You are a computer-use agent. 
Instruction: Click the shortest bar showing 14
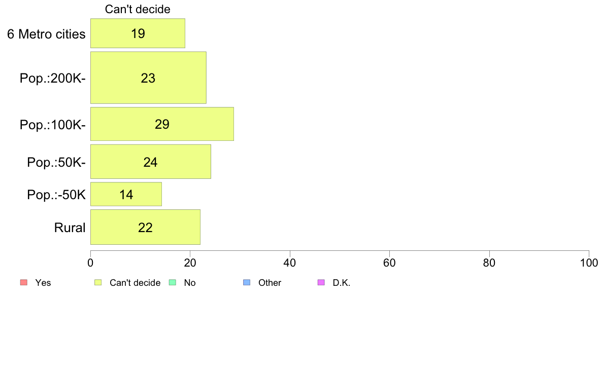[x=126, y=195]
